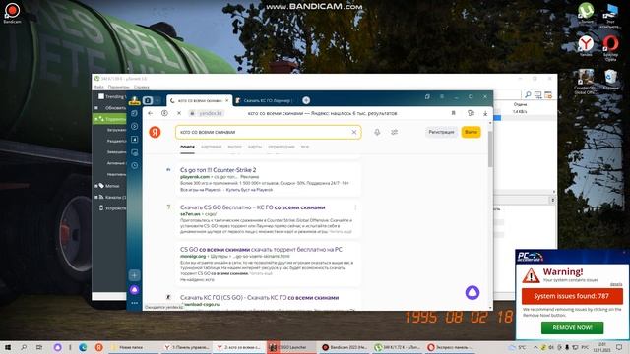The width and height of the screenshot is (630, 354).
Task: Open options dots for se7en.ws result
Action: tap(355, 207)
